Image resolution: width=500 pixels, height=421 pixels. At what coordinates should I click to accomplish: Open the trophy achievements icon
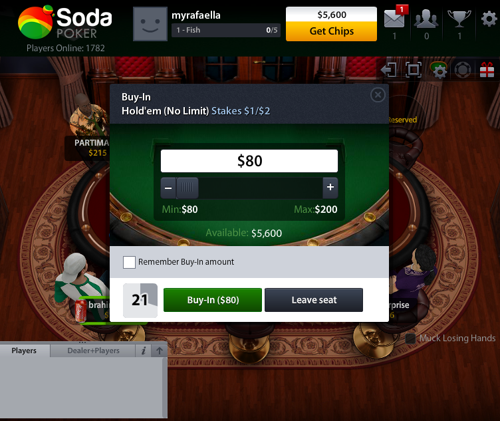(x=459, y=18)
